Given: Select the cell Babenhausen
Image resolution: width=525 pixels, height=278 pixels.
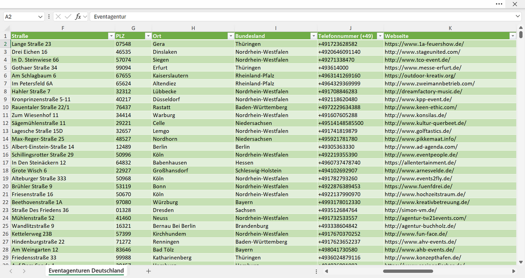Looking at the screenshot, I should (x=193, y=163).
